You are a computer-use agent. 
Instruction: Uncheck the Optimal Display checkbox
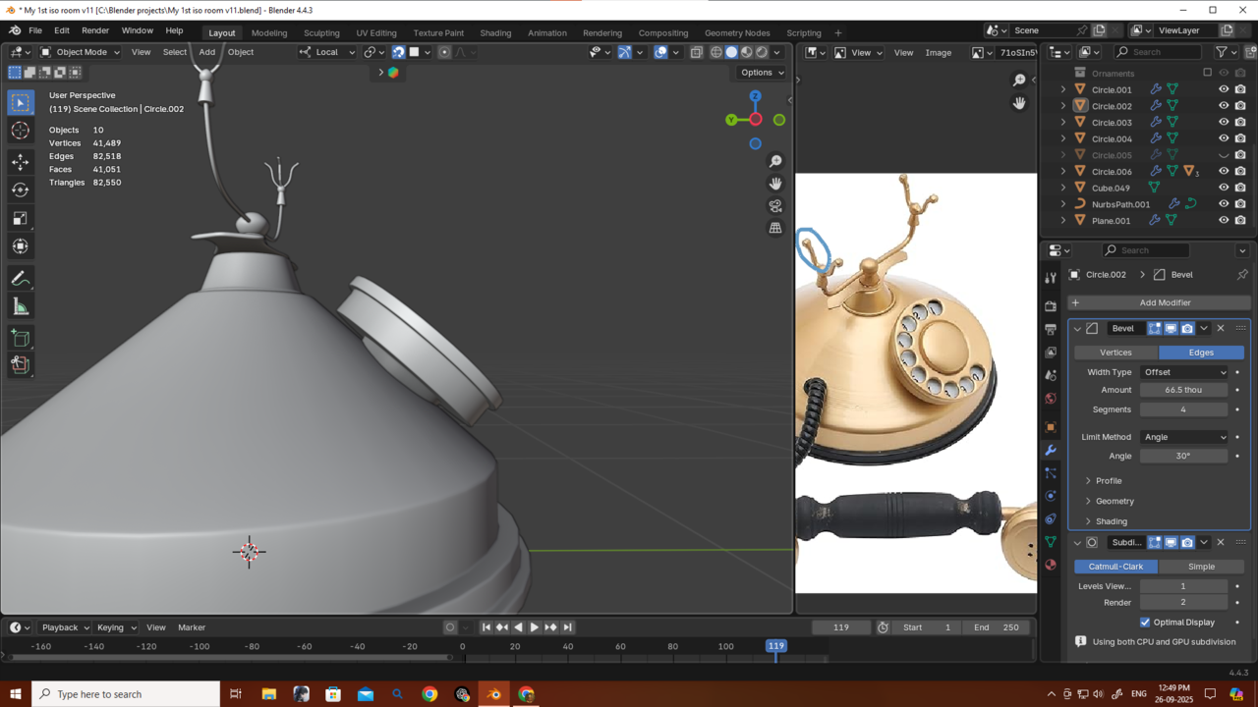(x=1145, y=623)
